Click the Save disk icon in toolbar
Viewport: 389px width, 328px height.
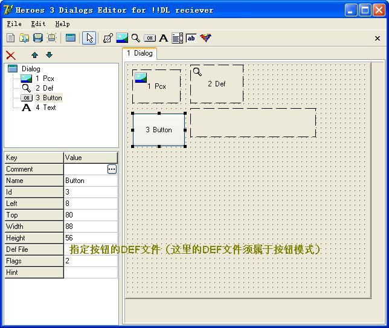[37, 38]
